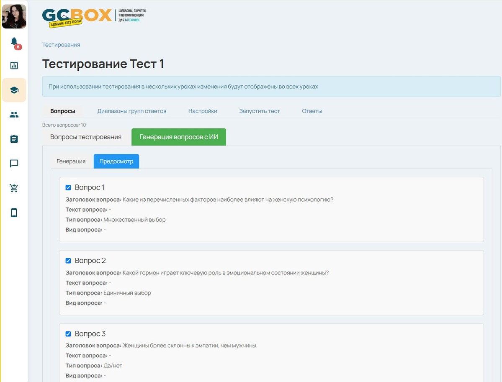Open the Диапазоны групп ответов tab
502x382 pixels.
click(132, 111)
